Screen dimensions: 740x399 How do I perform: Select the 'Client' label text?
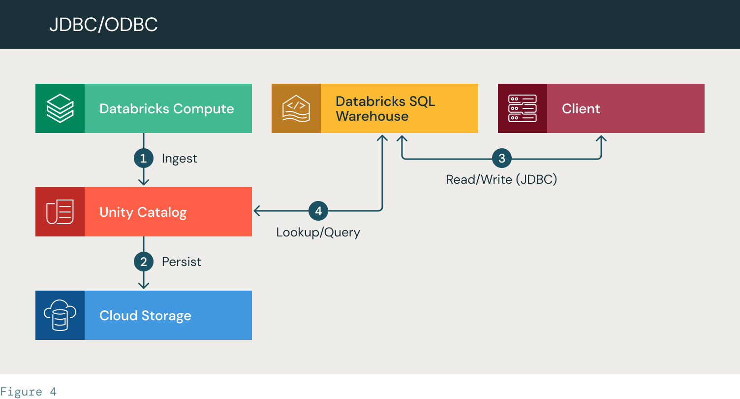581,109
